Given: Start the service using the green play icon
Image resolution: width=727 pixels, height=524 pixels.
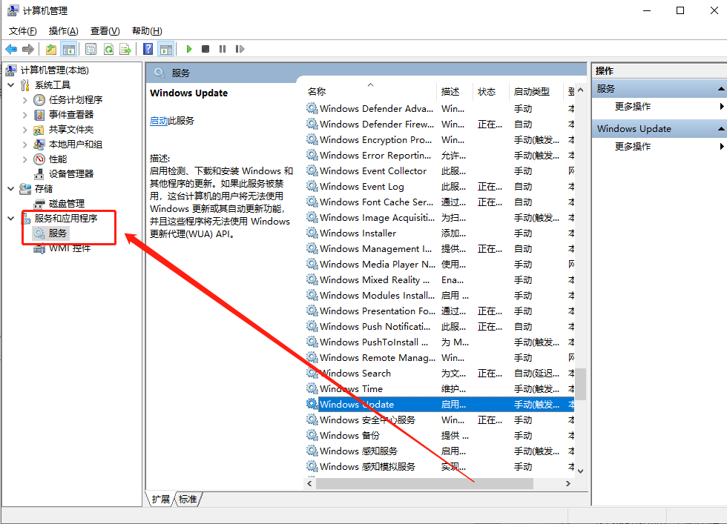Looking at the screenshot, I should (188, 48).
